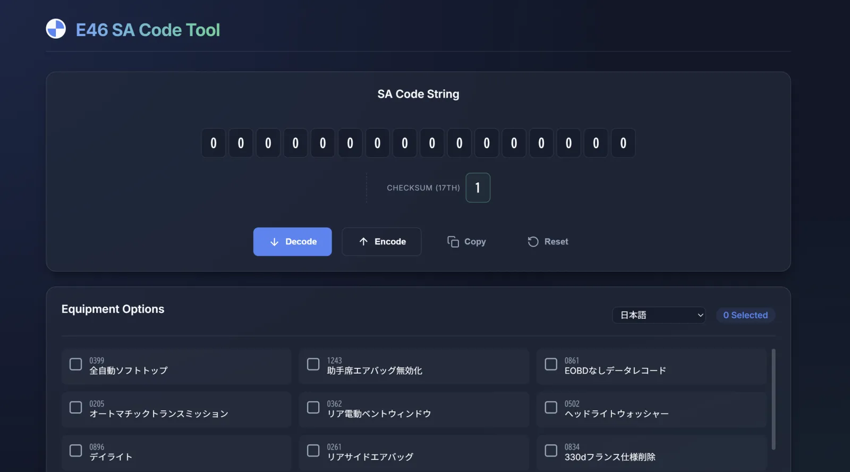Encode the selected options

(381, 242)
